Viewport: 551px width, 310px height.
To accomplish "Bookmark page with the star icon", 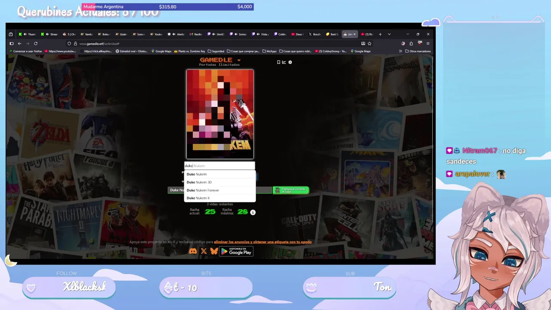I will (369, 43).
